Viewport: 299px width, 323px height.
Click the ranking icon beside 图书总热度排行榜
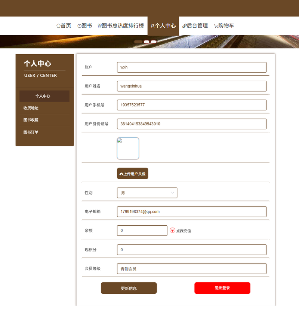(99, 26)
